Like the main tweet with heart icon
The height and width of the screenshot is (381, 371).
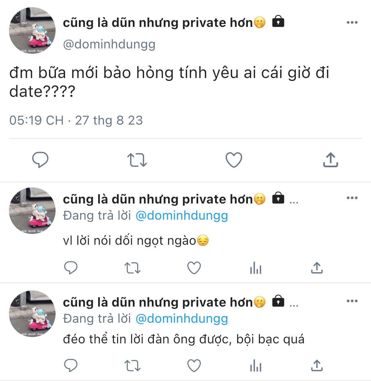pos(234,160)
